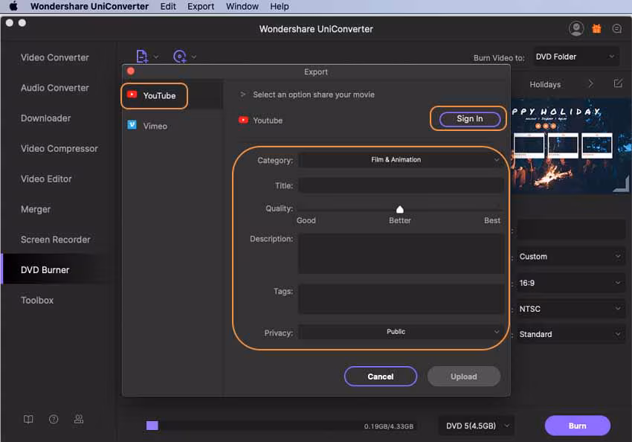Click the DVD label input field

coord(571,230)
